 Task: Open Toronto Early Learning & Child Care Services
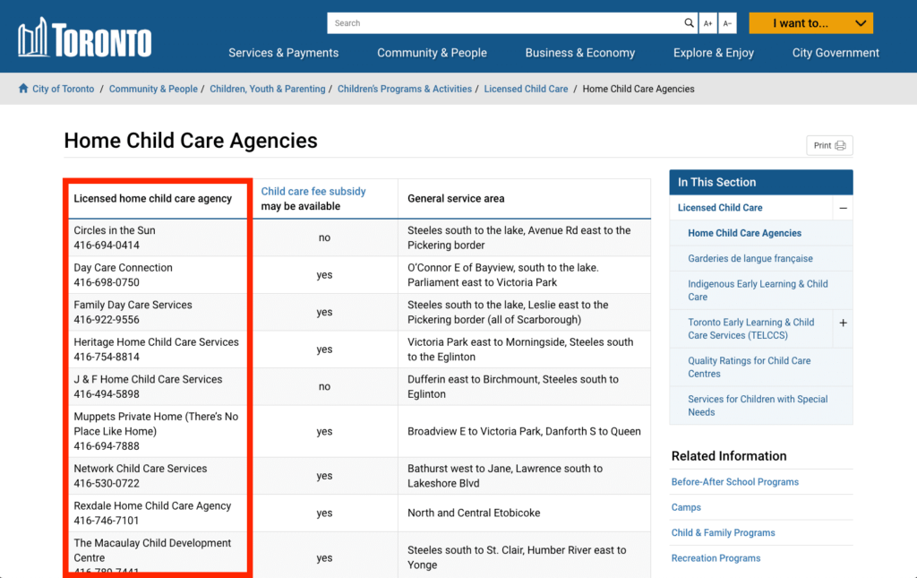[751, 329]
